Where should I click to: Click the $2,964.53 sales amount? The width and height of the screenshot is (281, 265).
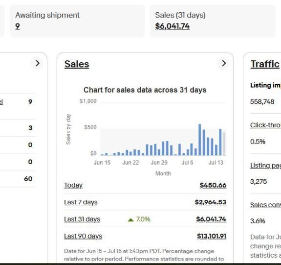tap(211, 202)
